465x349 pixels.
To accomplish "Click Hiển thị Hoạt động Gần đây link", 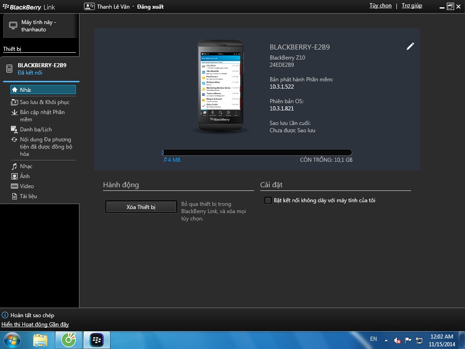I will (x=35, y=324).
